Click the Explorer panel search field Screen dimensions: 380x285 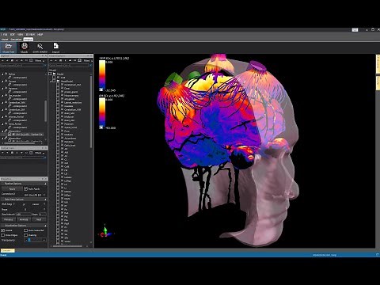pos(21,65)
